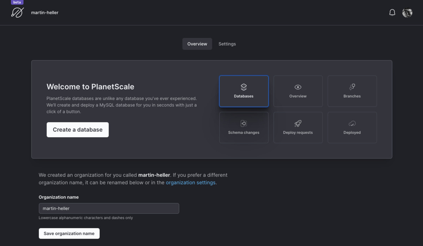Click the beta badge above the logo
This screenshot has width=423, height=246.
point(17,2)
